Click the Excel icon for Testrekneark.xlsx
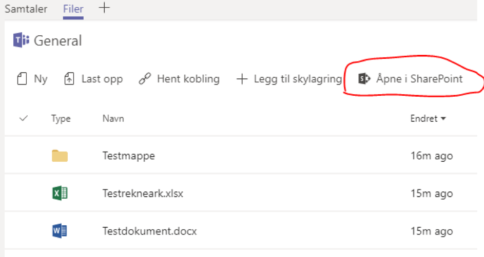 point(60,194)
